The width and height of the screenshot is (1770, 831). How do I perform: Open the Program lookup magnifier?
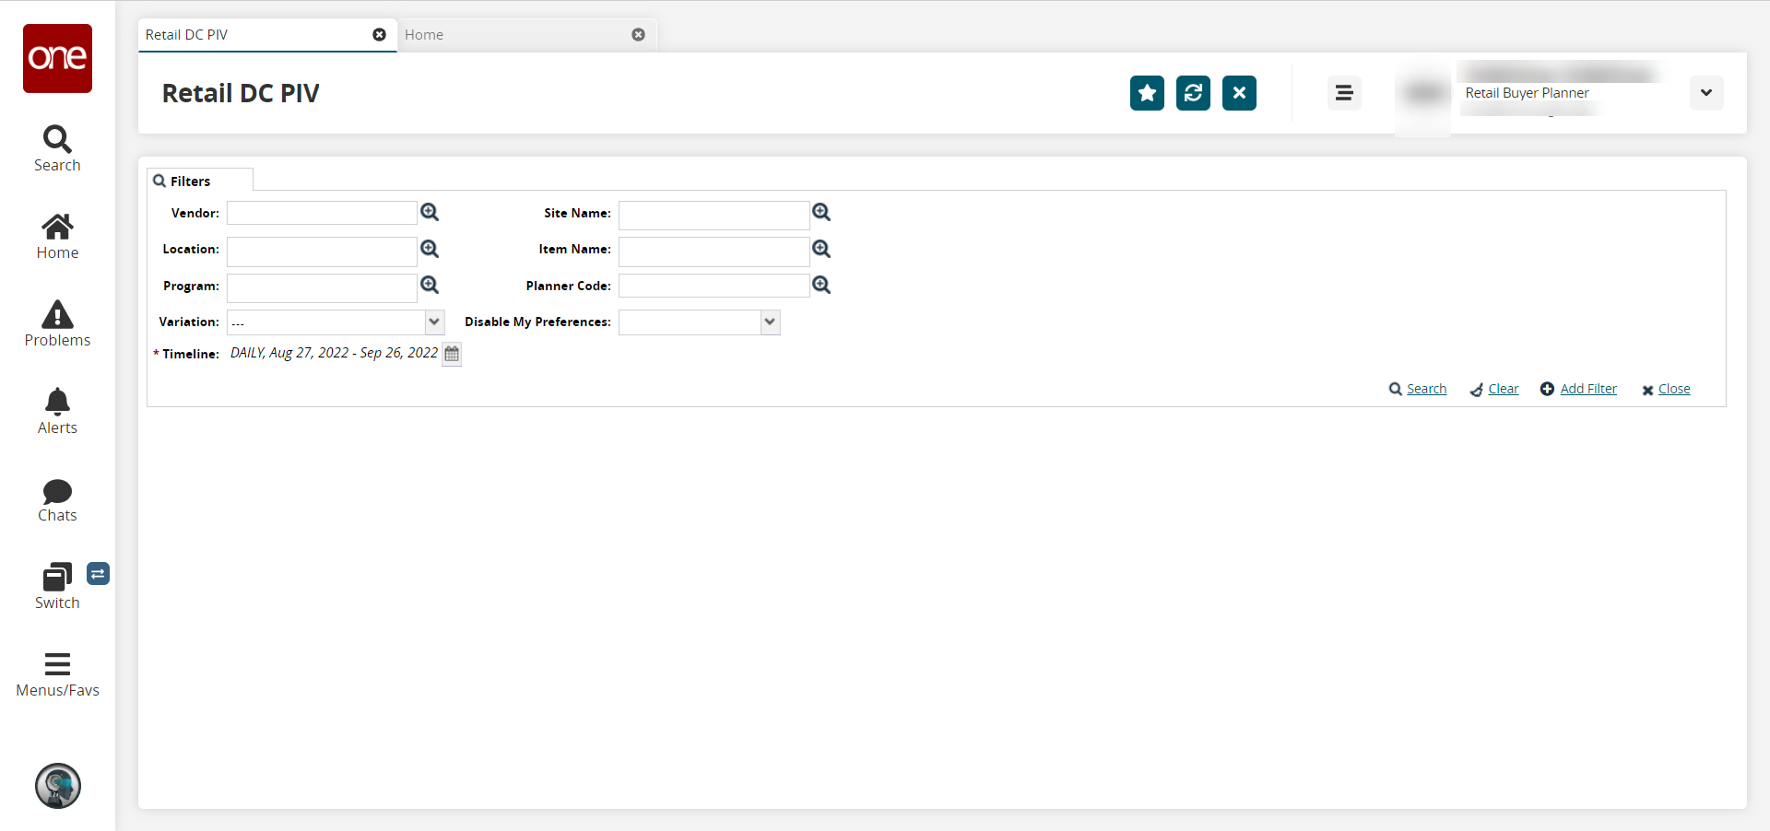coord(430,286)
